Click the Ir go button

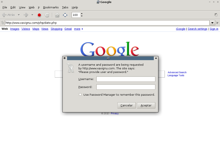tap(217, 23)
